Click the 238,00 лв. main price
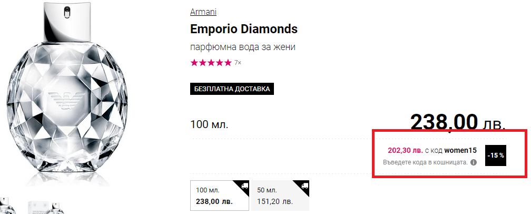Screen dimensions: 531x214 tap(457, 123)
